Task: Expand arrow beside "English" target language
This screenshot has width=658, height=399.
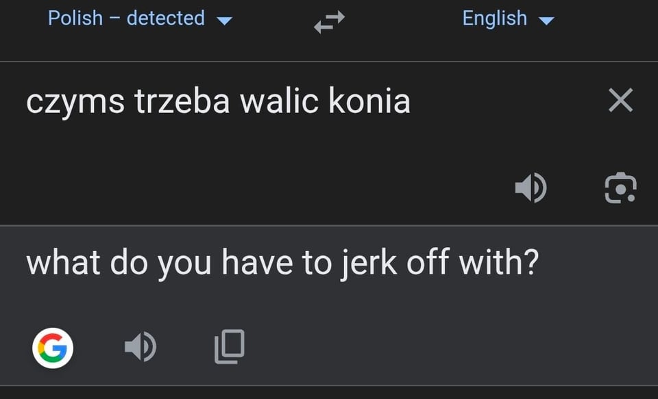Action: (546, 20)
